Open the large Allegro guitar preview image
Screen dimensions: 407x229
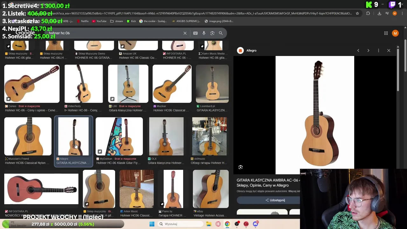(315, 115)
